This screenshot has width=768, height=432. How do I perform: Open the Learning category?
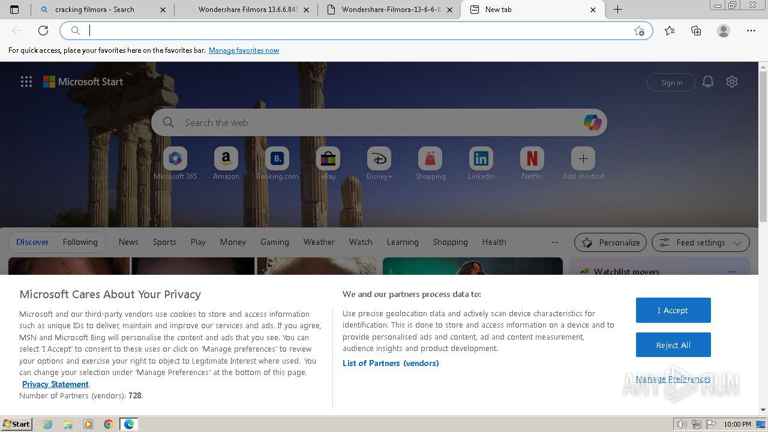[x=403, y=242]
